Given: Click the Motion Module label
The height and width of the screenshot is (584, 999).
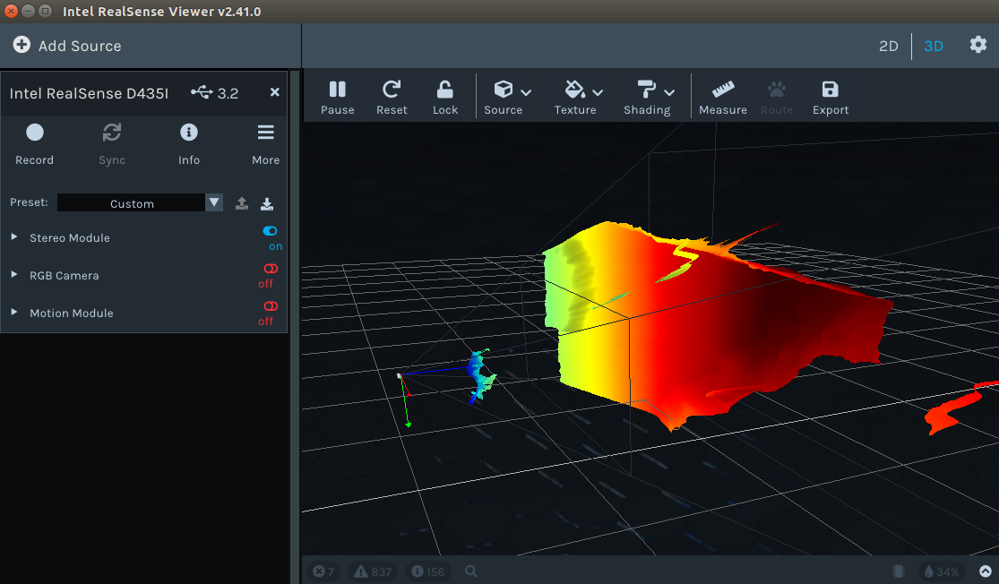Looking at the screenshot, I should pyautogui.click(x=72, y=313).
